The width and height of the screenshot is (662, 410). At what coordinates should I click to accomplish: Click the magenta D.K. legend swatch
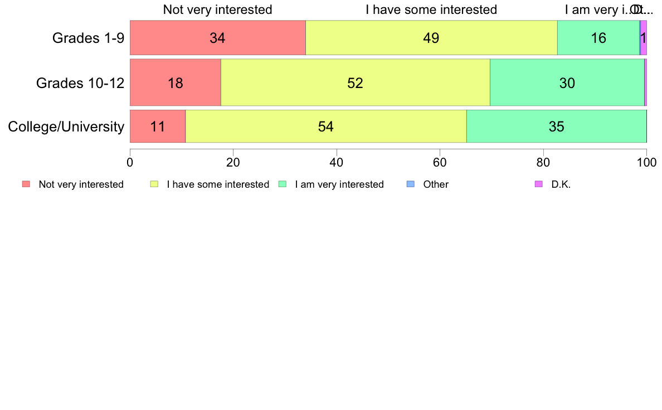[x=539, y=184]
